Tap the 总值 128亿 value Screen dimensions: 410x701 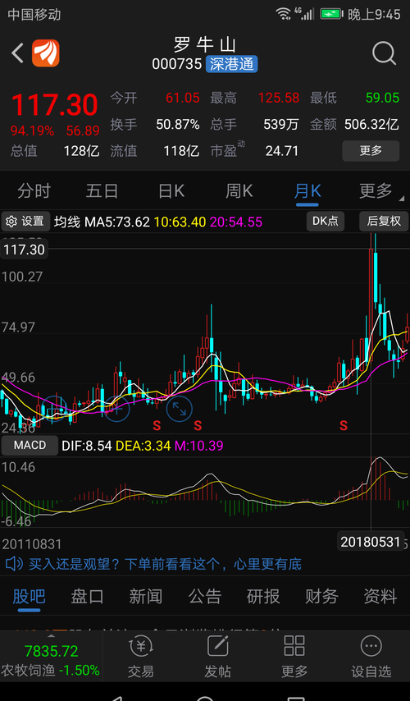click(81, 151)
